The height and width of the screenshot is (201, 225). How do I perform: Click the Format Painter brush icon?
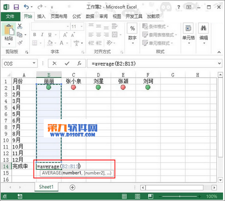point(20,43)
